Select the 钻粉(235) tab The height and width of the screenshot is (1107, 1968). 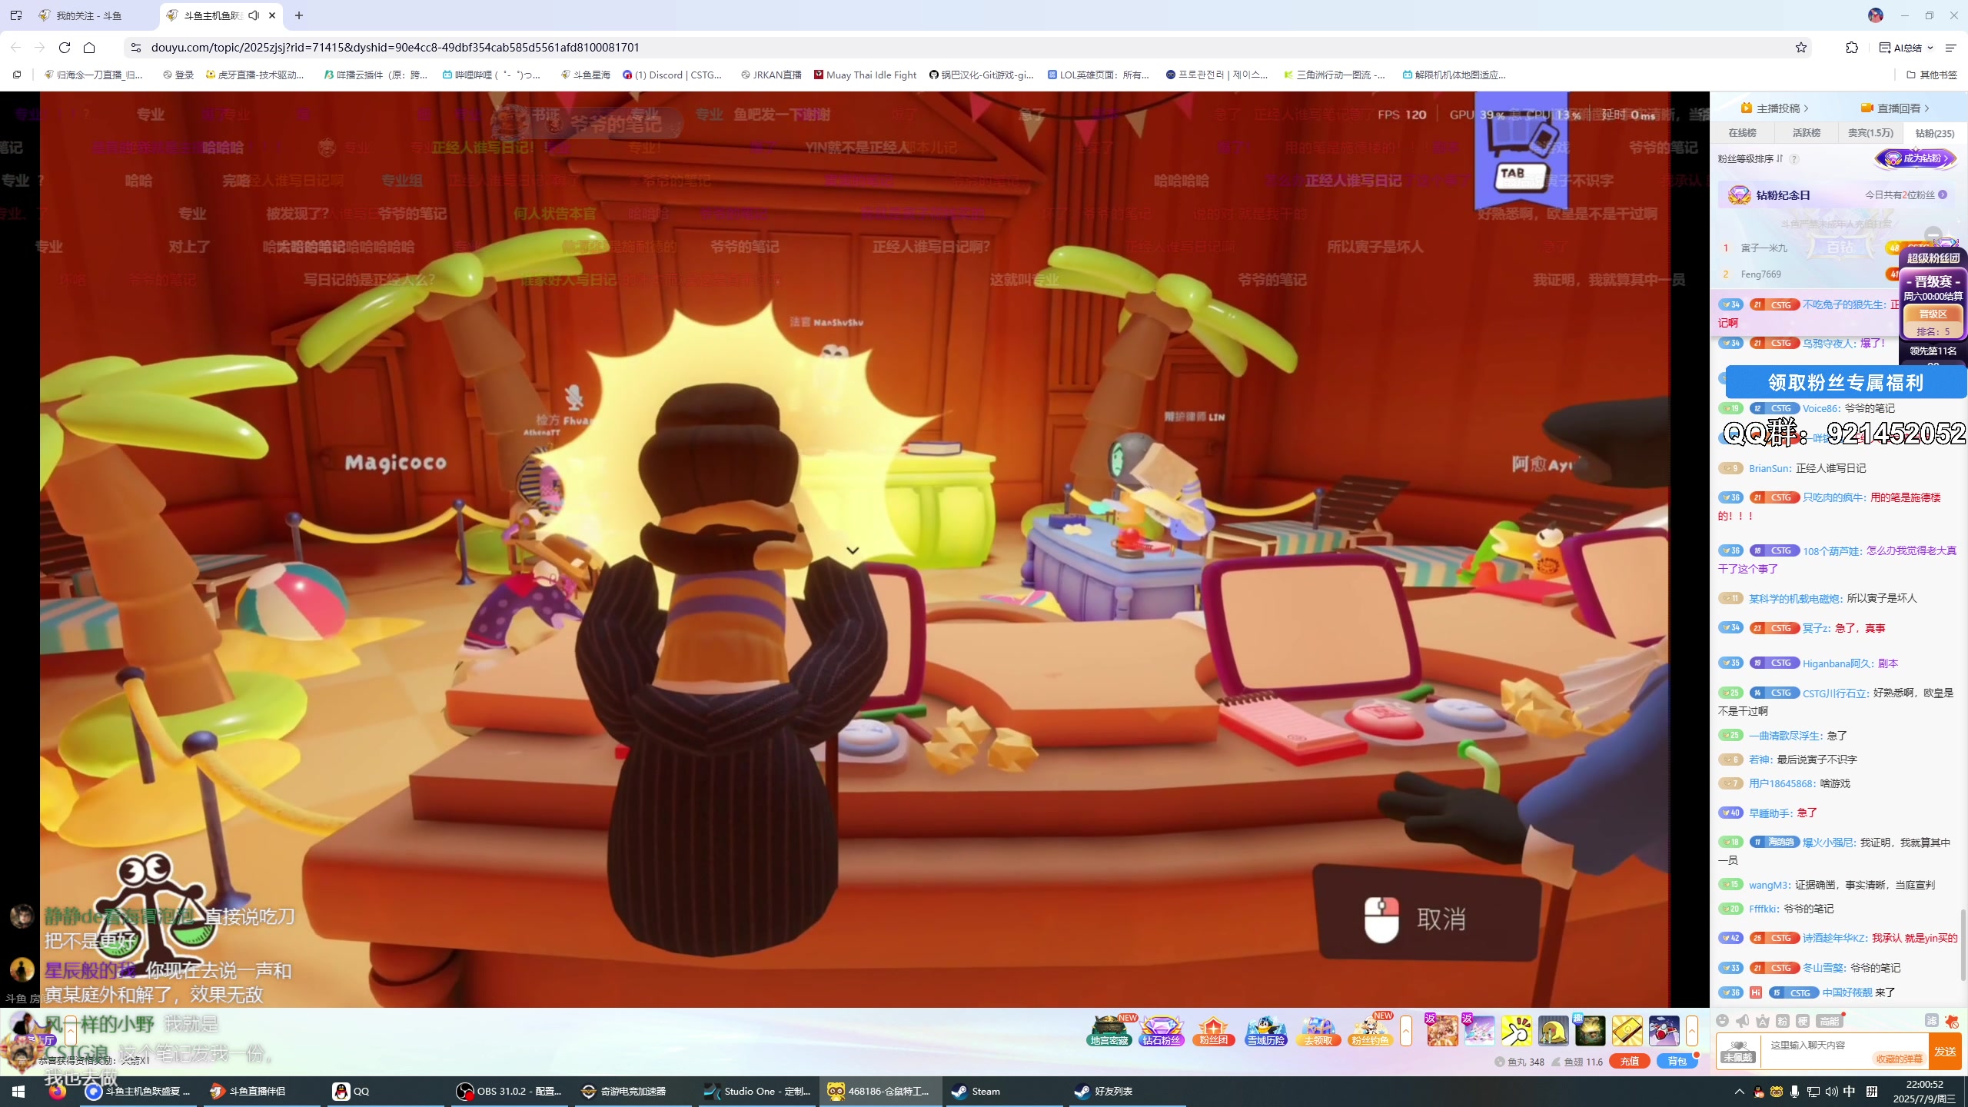coord(1935,133)
